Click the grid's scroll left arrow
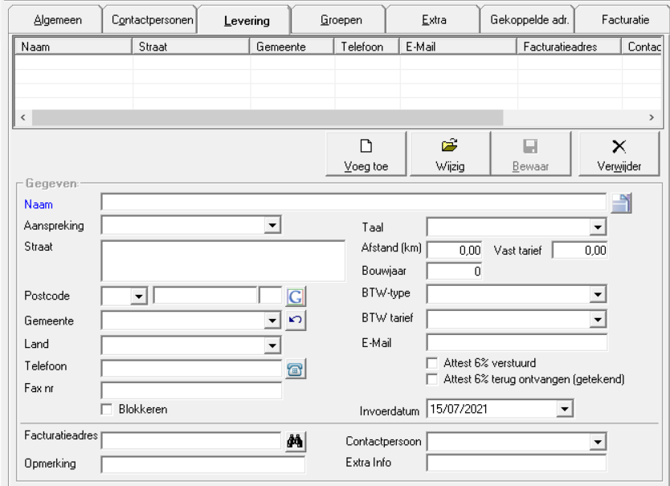 (23, 117)
